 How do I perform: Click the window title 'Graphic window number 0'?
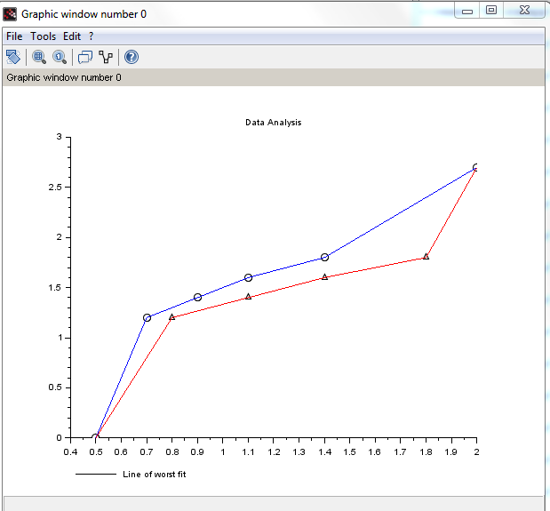(84, 14)
